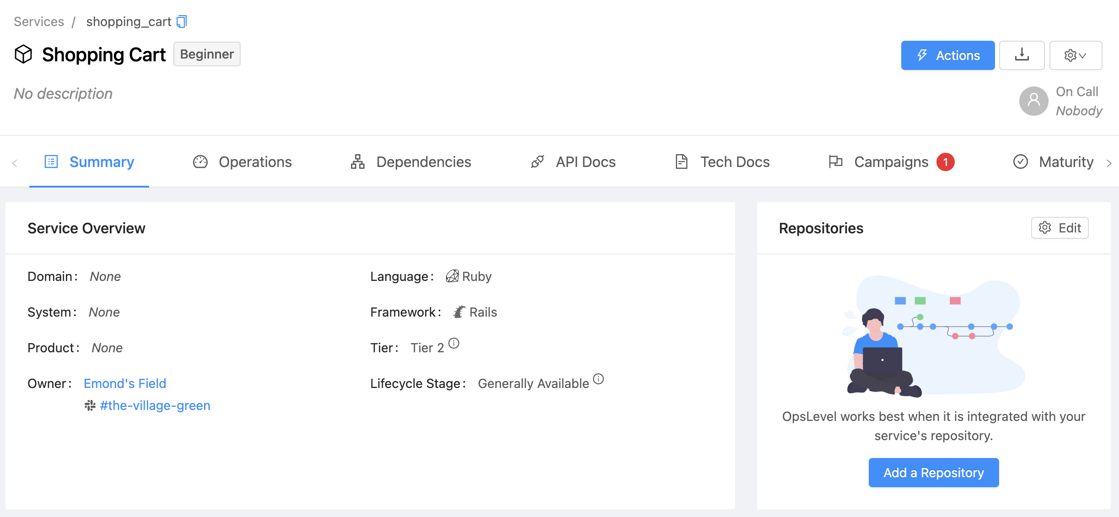Switch to the Summary tab
The image size is (1119, 517).
coord(89,162)
